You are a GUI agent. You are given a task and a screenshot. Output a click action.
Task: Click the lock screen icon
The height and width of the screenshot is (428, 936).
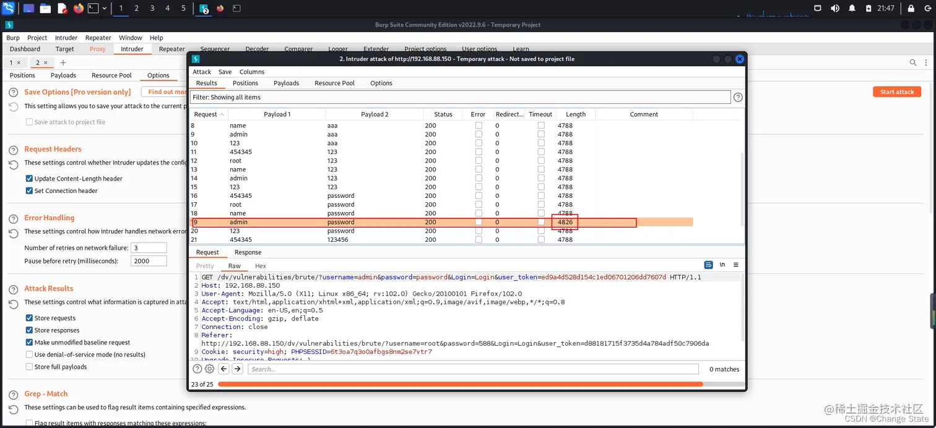click(x=911, y=9)
